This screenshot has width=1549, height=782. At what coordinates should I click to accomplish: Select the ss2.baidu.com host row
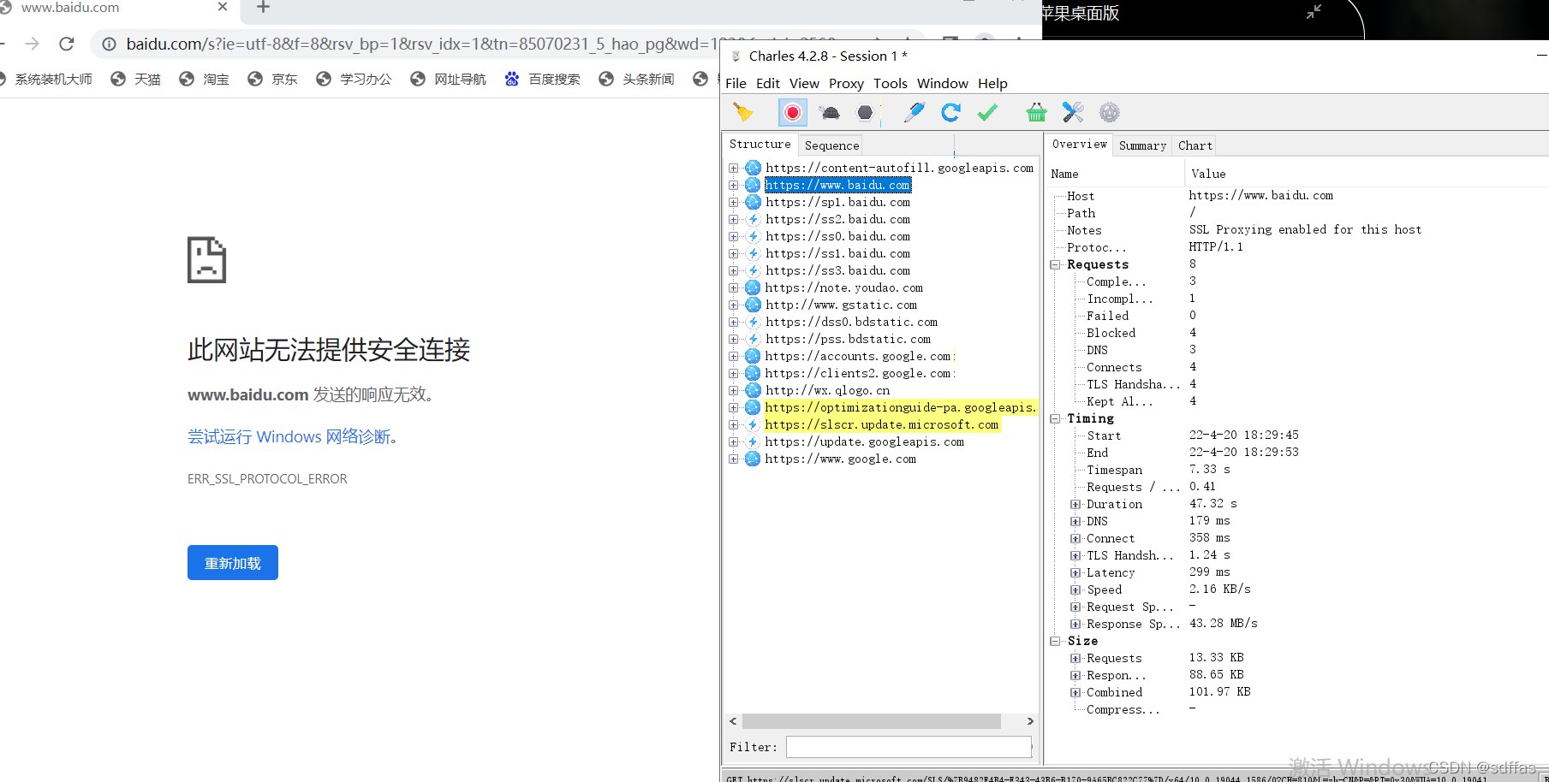[x=837, y=219]
